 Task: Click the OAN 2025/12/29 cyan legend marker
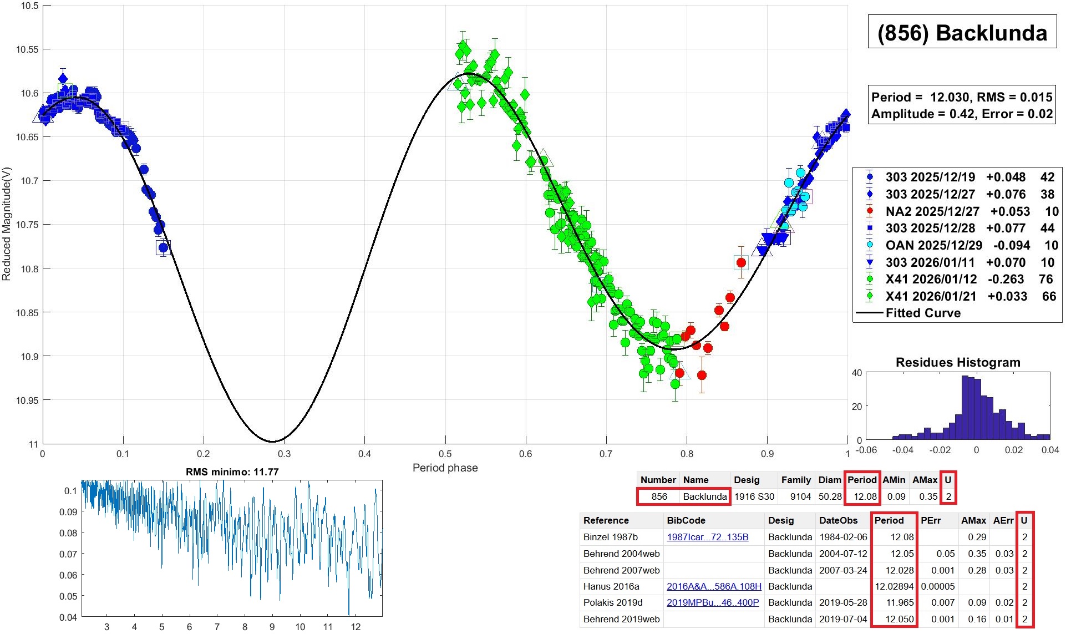[x=869, y=245]
